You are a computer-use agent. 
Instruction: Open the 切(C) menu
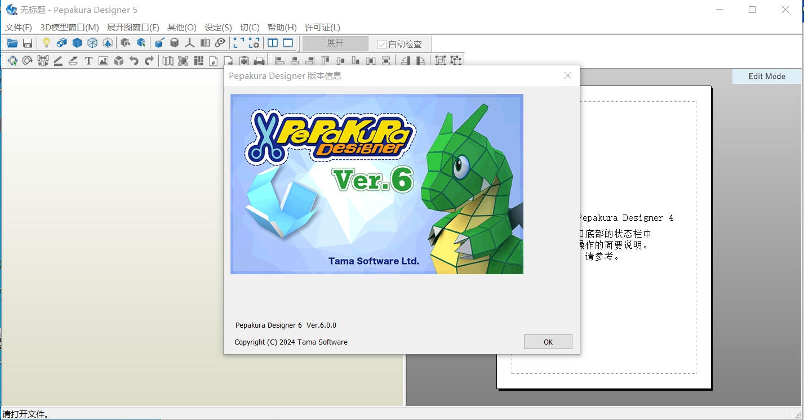click(x=250, y=27)
